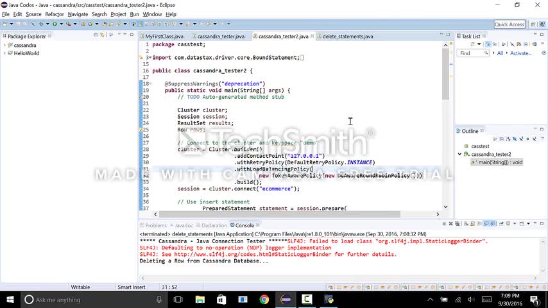Toggle Link with Editor in Package Explorer
Viewport: 548px width, 308px height.
101,35
